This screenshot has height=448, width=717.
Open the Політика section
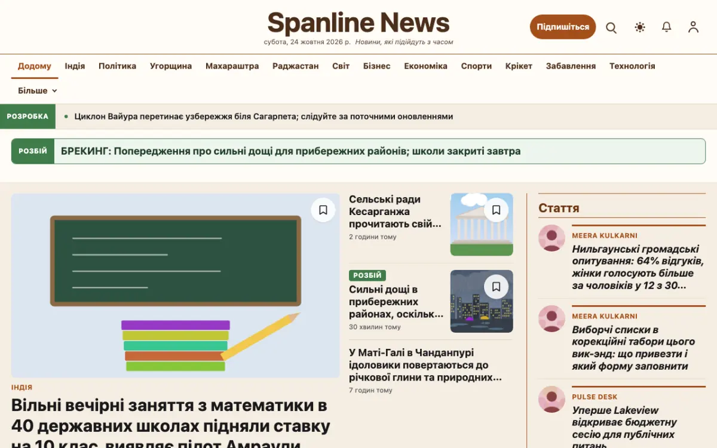pyautogui.click(x=117, y=66)
